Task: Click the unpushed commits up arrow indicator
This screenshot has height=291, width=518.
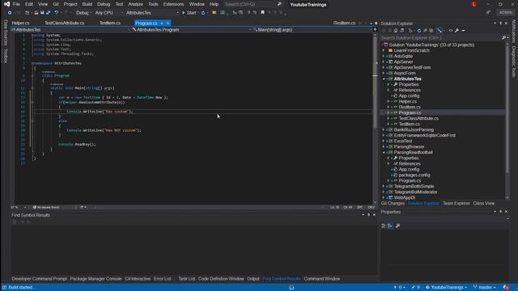Action: click(399, 288)
